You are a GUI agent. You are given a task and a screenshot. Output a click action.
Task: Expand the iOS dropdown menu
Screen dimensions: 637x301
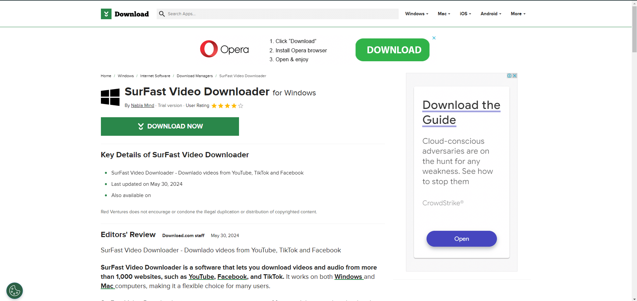pos(465,14)
